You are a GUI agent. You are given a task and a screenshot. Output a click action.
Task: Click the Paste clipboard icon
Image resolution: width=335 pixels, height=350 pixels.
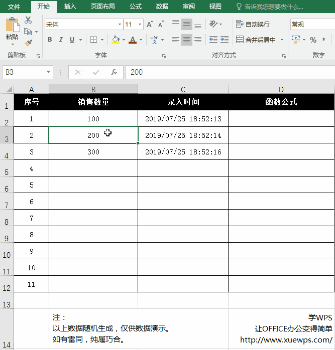click(13, 25)
